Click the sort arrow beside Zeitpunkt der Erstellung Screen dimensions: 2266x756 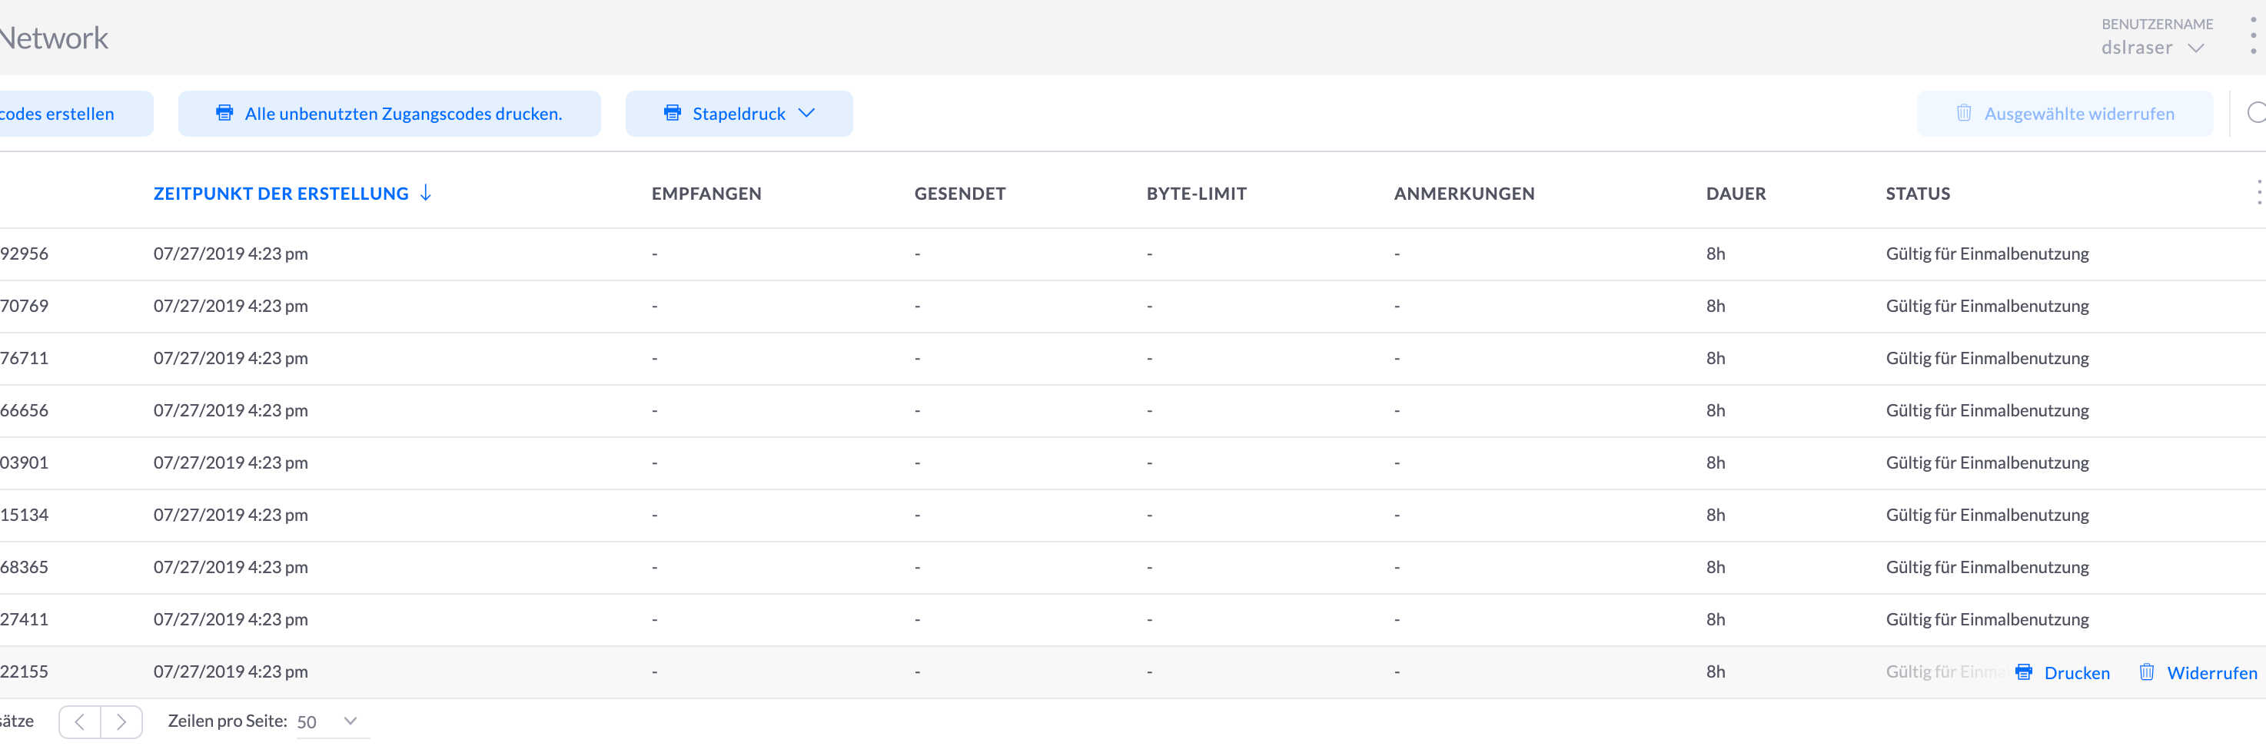pos(426,193)
